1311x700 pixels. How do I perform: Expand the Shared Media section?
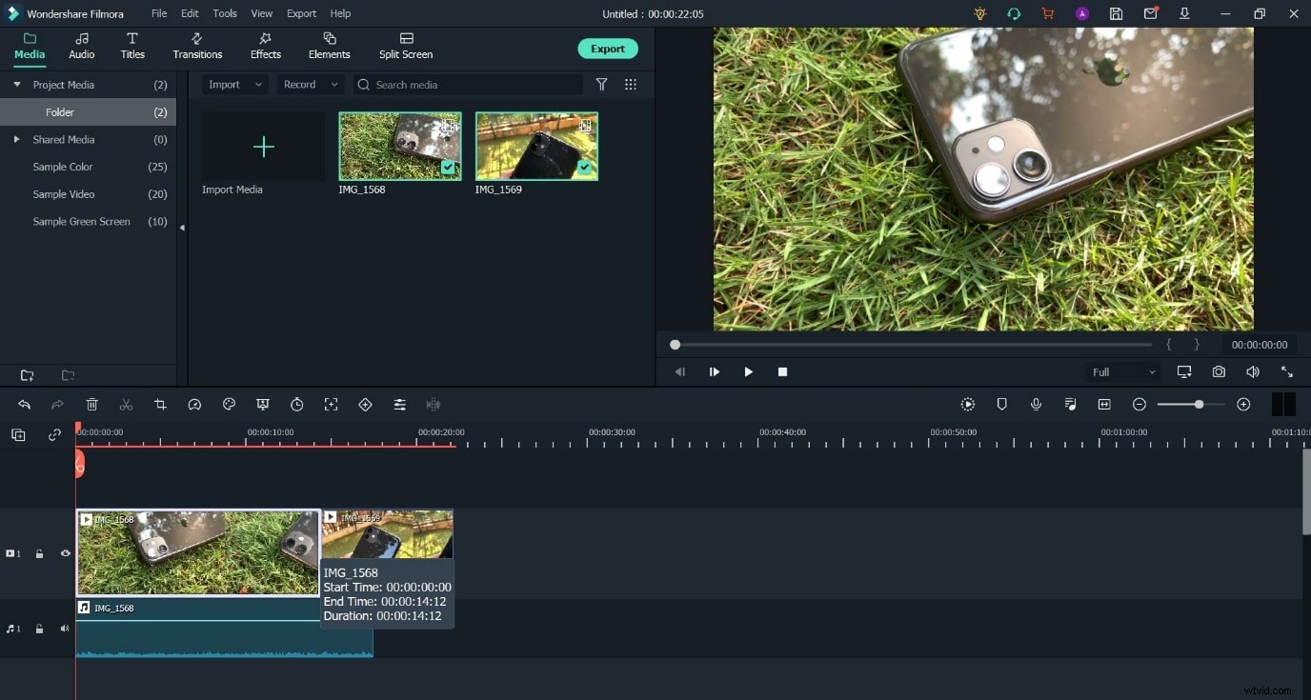click(16, 139)
